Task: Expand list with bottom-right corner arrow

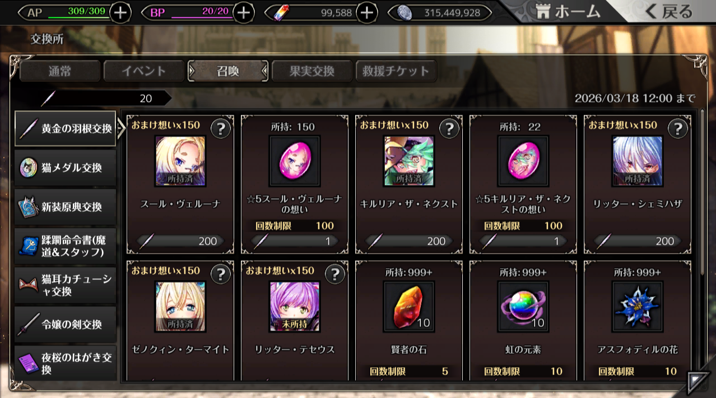Action: click(x=697, y=381)
